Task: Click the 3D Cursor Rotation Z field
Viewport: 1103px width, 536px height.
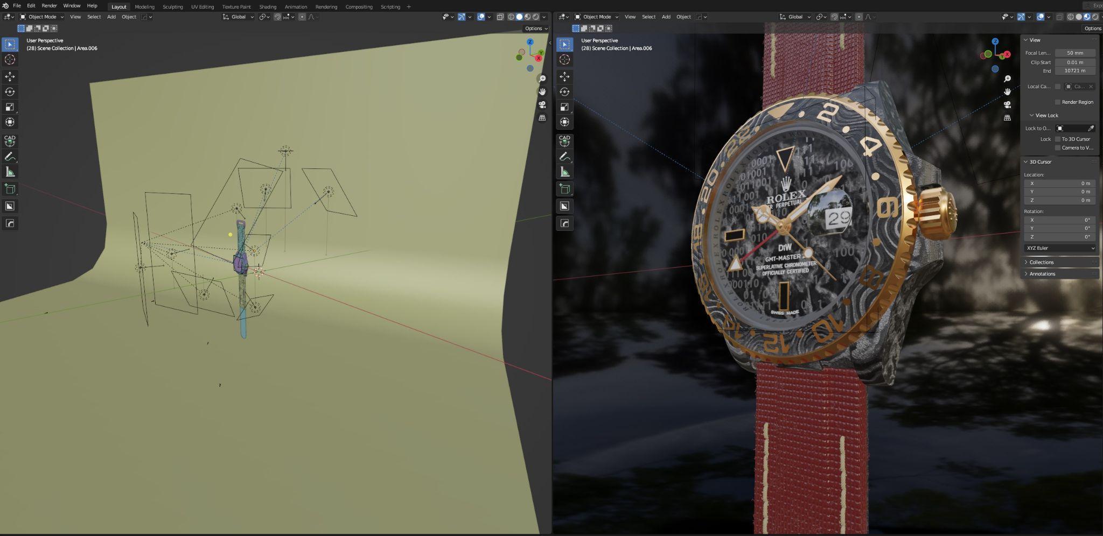Action: [1060, 237]
